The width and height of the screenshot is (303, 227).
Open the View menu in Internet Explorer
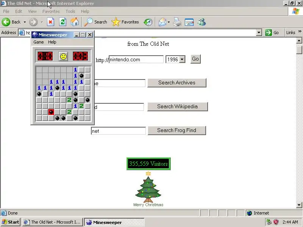tap(32, 11)
